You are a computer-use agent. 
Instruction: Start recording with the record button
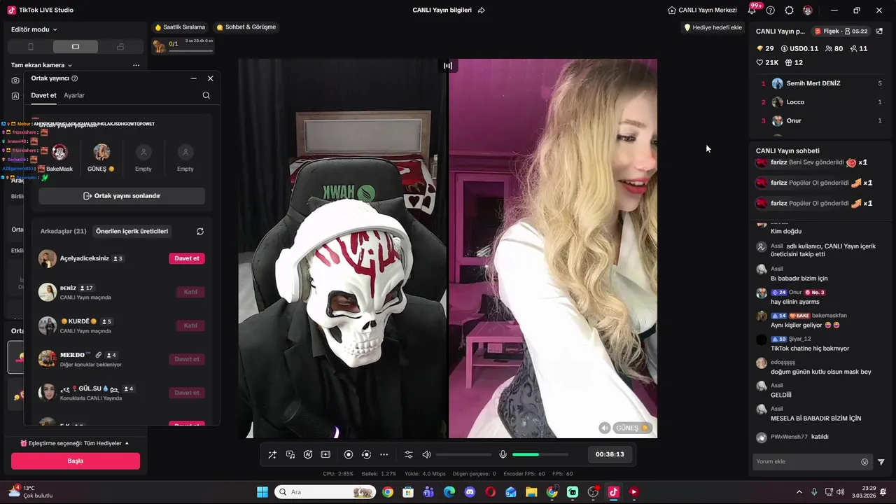pyautogui.click(x=349, y=454)
